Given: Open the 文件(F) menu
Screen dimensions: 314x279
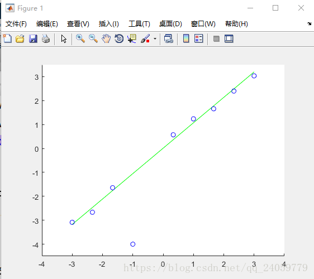Looking at the screenshot, I should tap(16, 24).
